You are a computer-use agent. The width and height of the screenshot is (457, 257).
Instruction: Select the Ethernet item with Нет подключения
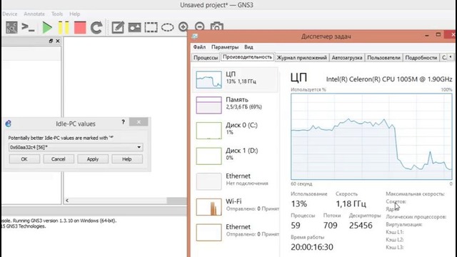tap(235, 181)
